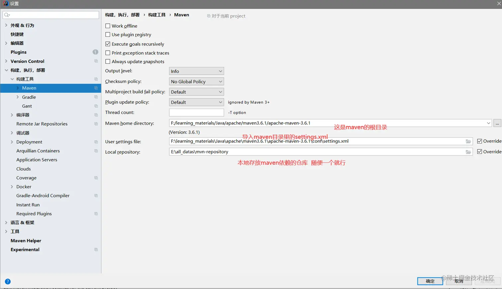Click the project-level icon next to Coverage
The width and height of the screenshot is (502, 289).
[x=96, y=178]
